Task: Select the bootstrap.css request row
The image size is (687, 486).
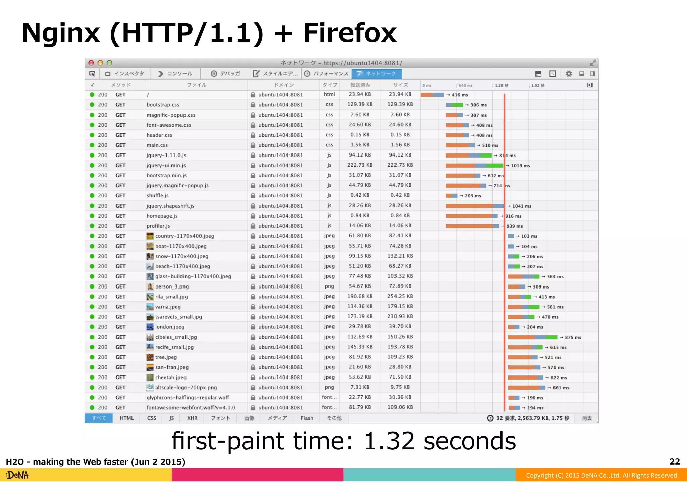Action: point(341,105)
